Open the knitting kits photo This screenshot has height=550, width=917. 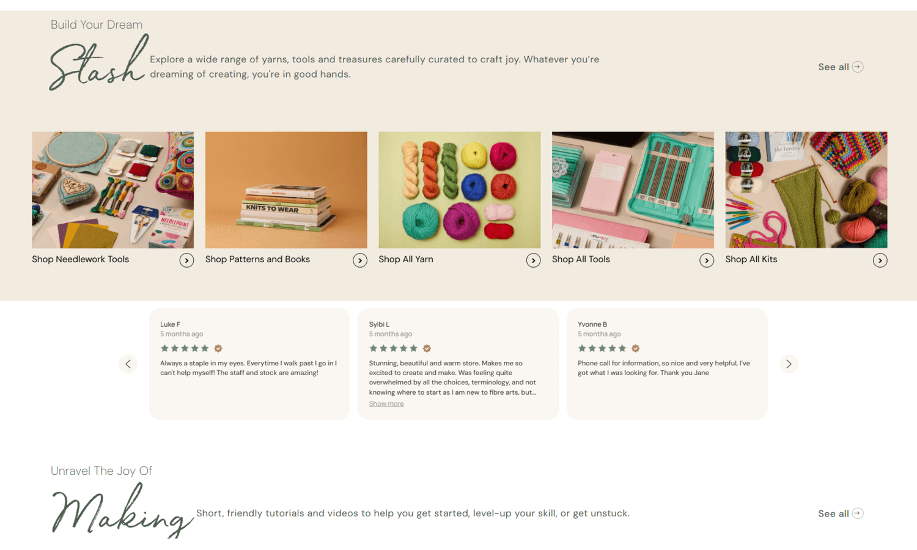806,189
